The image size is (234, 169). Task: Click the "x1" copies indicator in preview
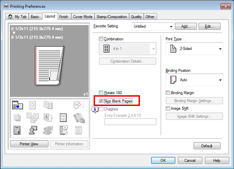[x=86, y=94]
